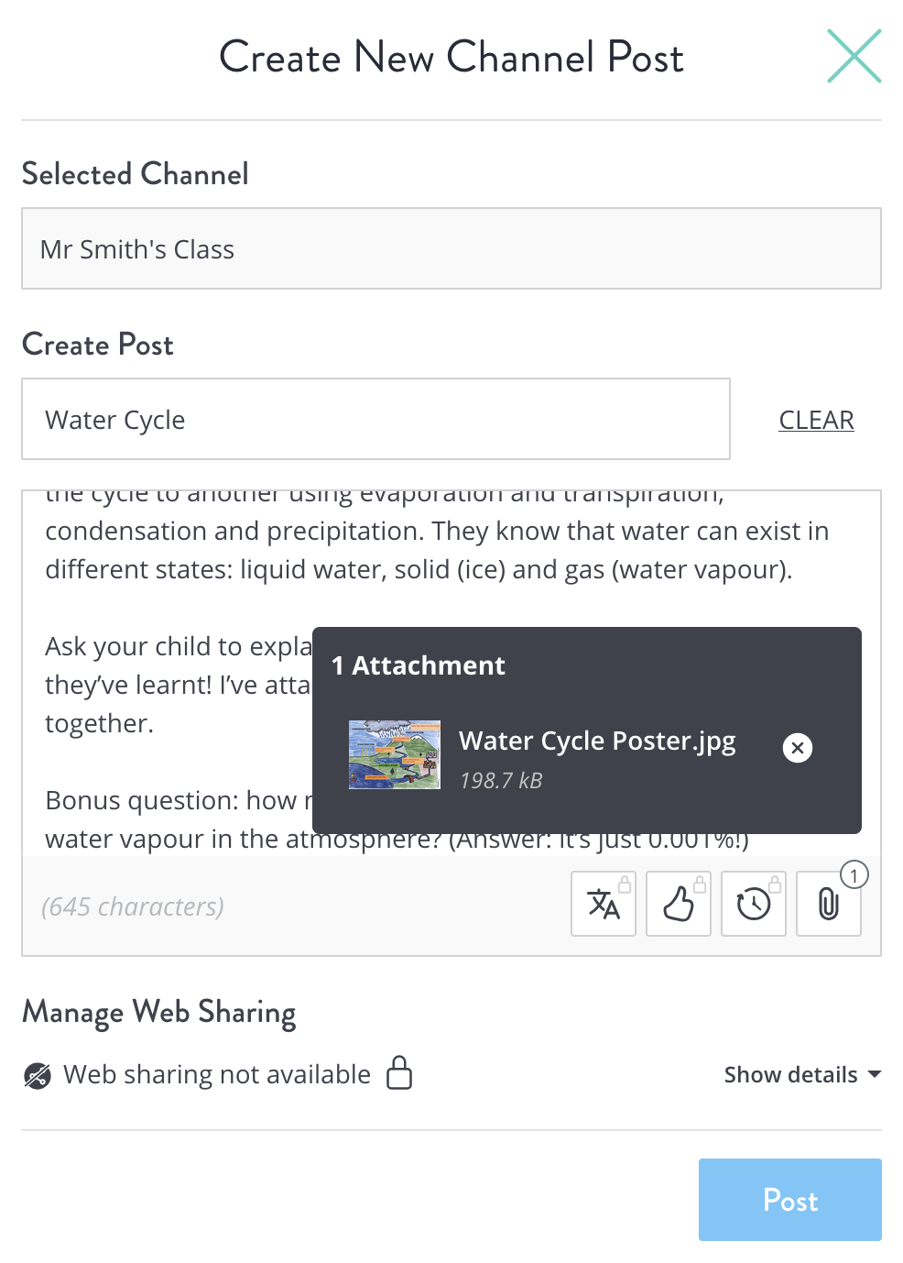Viewport: 903px width, 1263px height.
Task: Click the web sharing unavailable link icon
Action: coord(38,1075)
